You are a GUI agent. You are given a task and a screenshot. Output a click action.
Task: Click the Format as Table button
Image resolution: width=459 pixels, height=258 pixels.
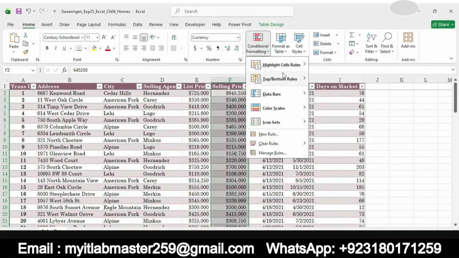(x=281, y=43)
